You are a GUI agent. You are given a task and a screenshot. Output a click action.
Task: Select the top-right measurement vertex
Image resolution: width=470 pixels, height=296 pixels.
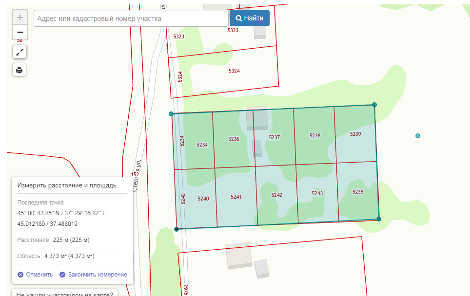[374, 105]
